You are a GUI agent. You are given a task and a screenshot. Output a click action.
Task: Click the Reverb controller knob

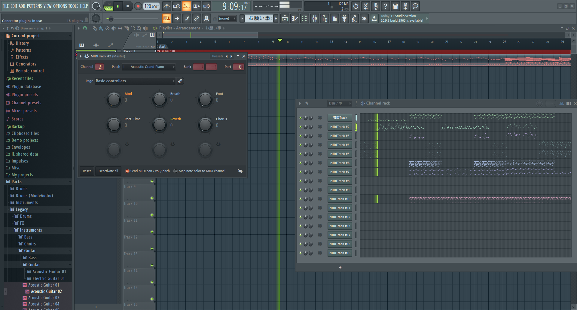coord(160,125)
